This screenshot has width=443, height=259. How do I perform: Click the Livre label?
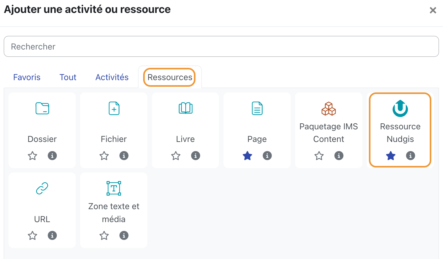[185, 139]
